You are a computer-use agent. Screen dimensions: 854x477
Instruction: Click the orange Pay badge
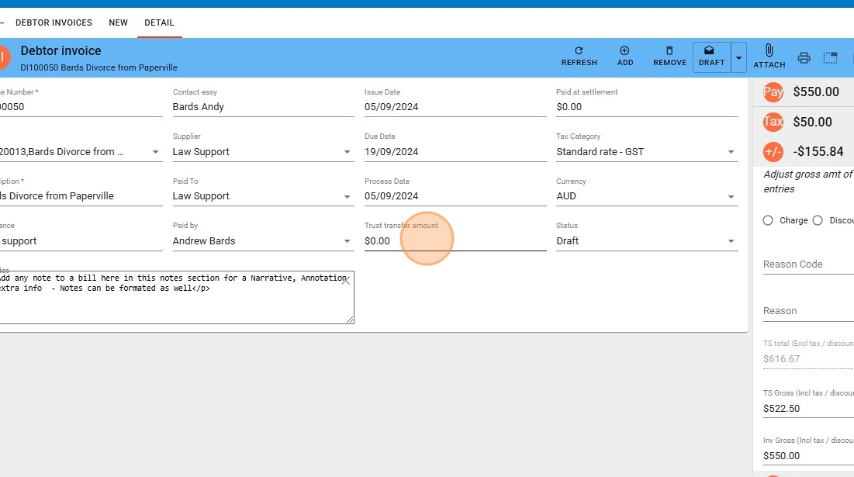773,92
